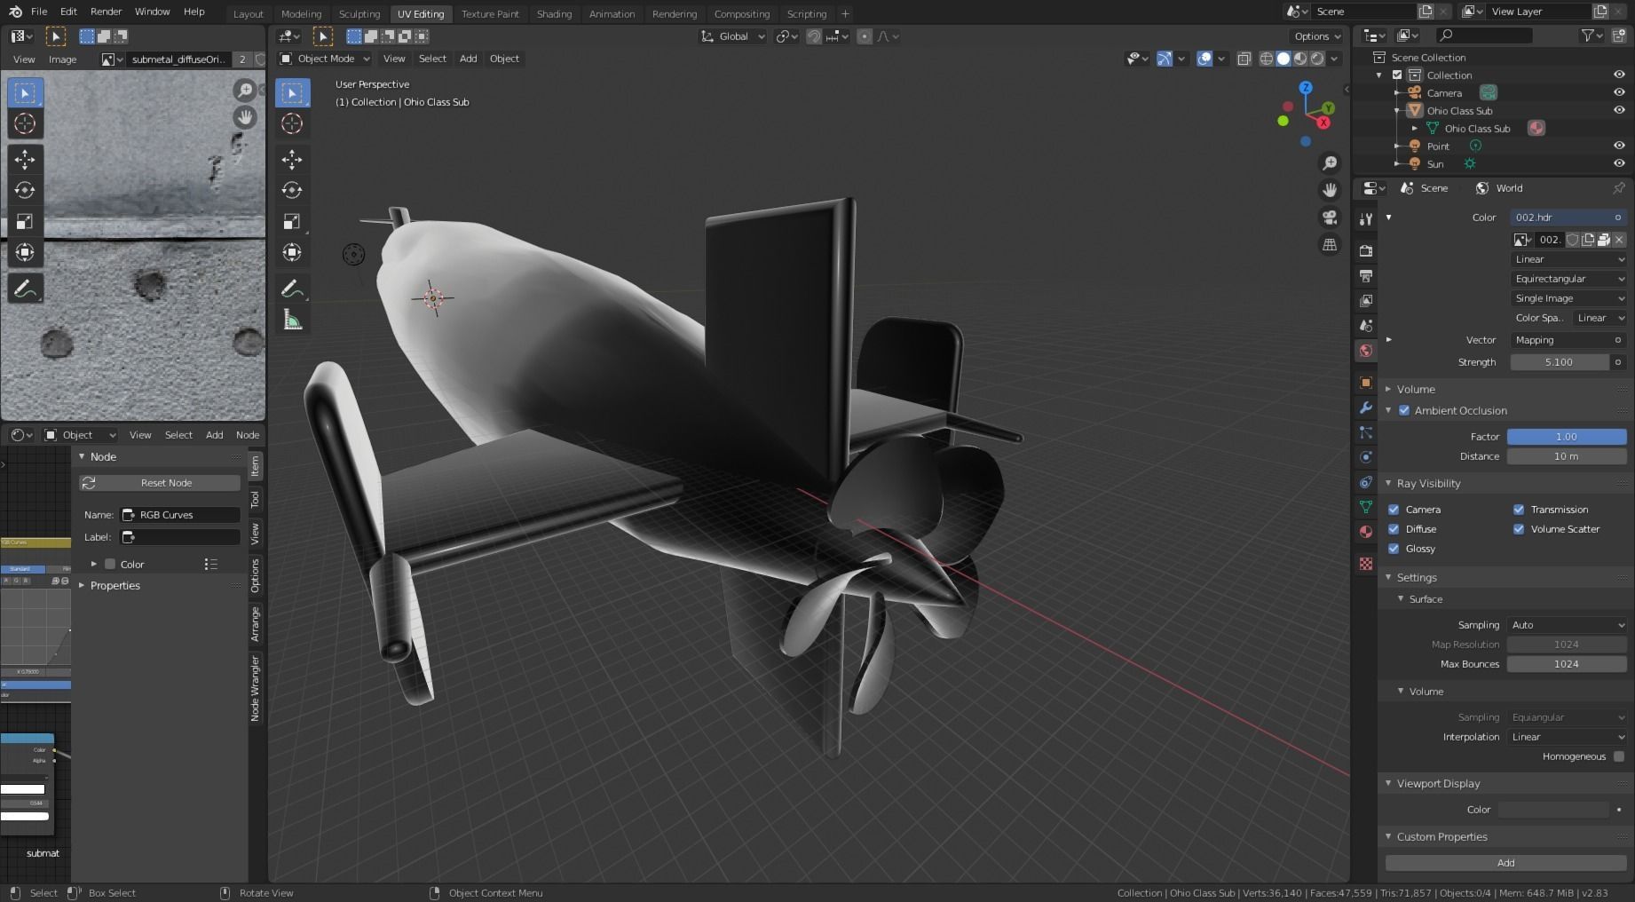The height and width of the screenshot is (902, 1635).
Task: Open the Sampling Auto dropdown
Action: point(1568,625)
